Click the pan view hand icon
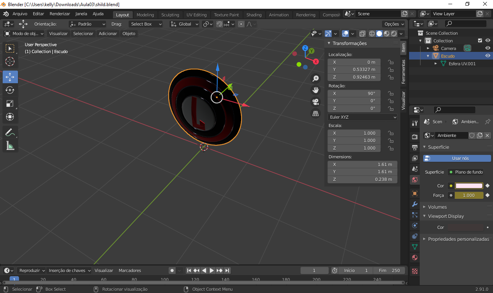The height and width of the screenshot is (293, 493). click(316, 90)
